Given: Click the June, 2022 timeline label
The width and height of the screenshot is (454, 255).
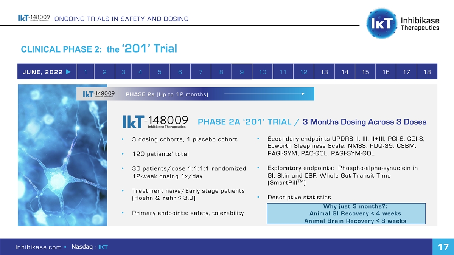Looking at the screenshot, I should tap(42, 72).
